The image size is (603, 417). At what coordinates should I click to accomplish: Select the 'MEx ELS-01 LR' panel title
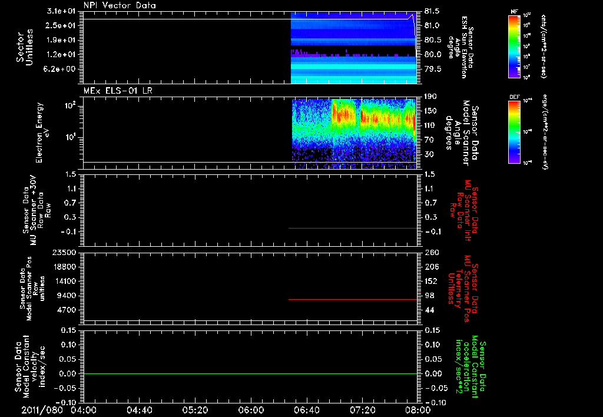[118, 91]
